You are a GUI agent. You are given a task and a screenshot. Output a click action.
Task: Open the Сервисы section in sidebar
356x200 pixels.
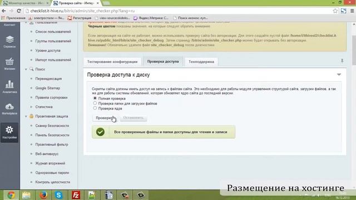tap(9, 42)
